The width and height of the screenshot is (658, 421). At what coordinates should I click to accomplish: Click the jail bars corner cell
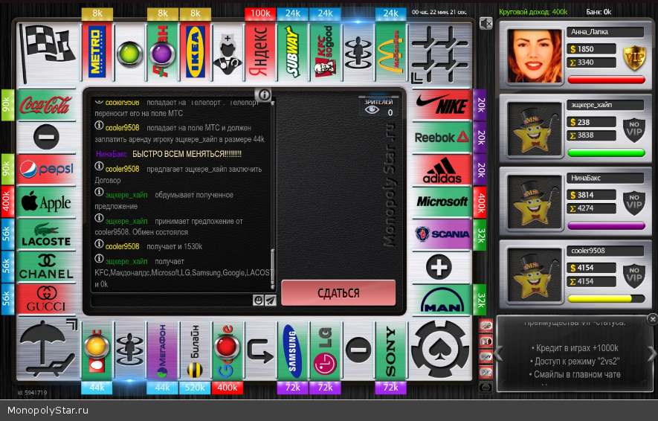click(440, 54)
